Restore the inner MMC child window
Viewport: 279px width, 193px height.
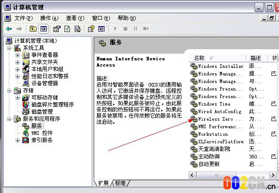pyautogui.click(x=272, y=18)
